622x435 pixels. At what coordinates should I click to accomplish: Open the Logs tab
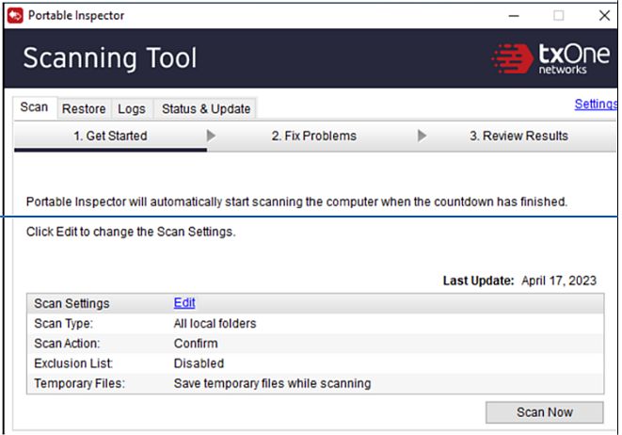pos(132,109)
